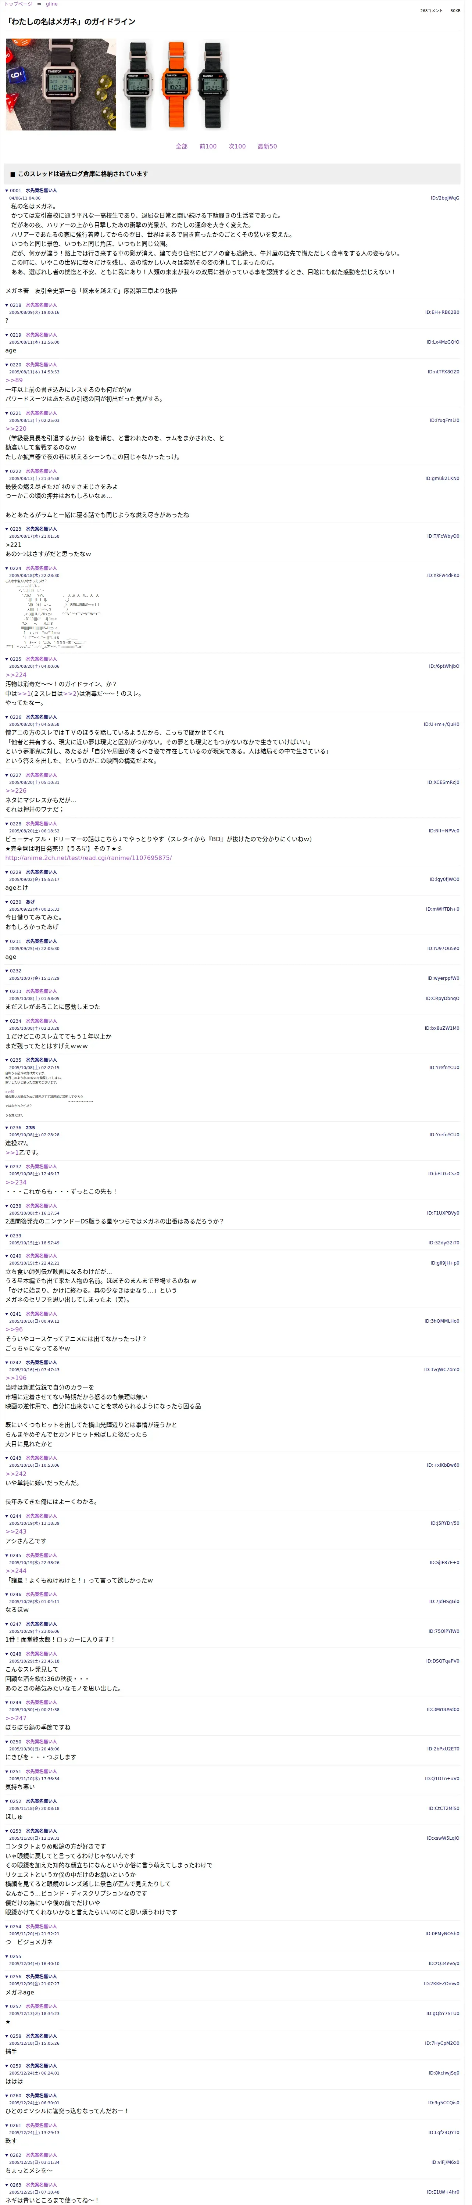
Task: Select the ID:xswW5LqJO text
Action: [443, 1839]
